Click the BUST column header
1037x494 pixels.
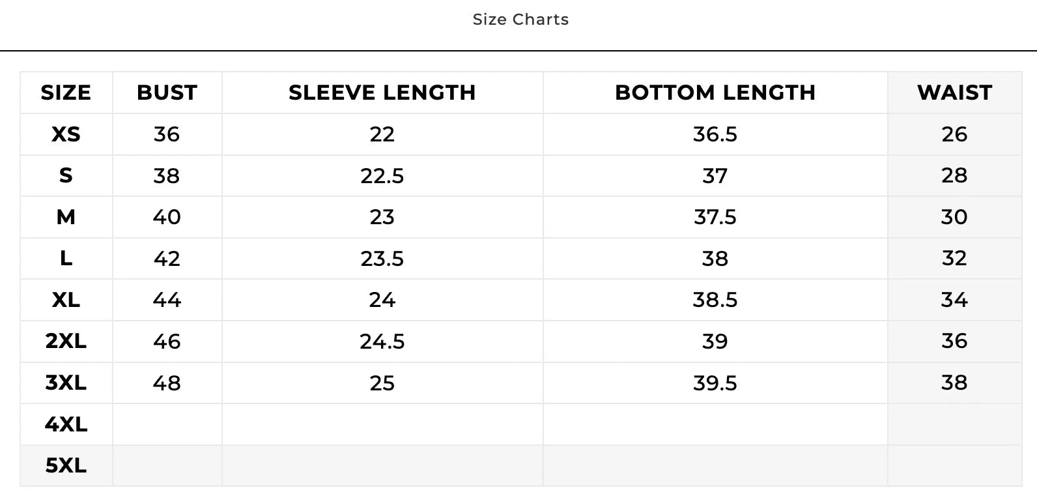click(x=167, y=93)
